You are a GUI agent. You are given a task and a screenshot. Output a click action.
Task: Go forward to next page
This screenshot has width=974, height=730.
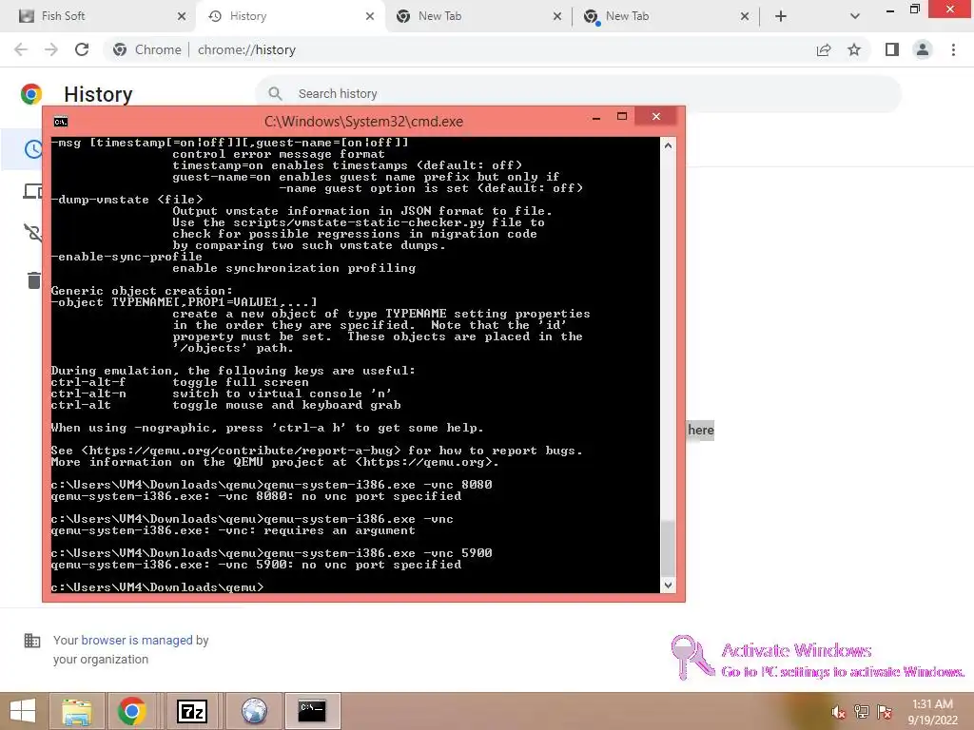(x=51, y=49)
